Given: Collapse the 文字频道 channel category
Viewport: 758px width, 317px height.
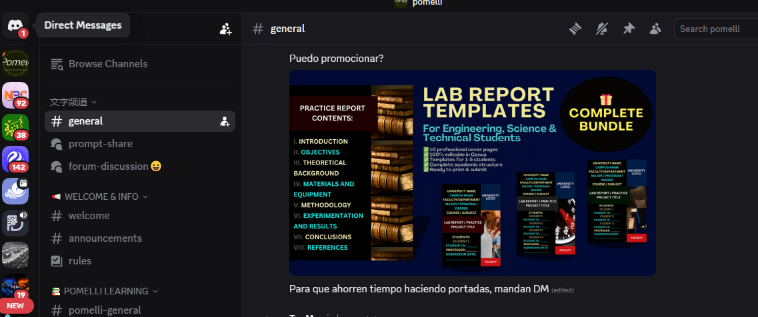Looking at the screenshot, I should click(73, 102).
